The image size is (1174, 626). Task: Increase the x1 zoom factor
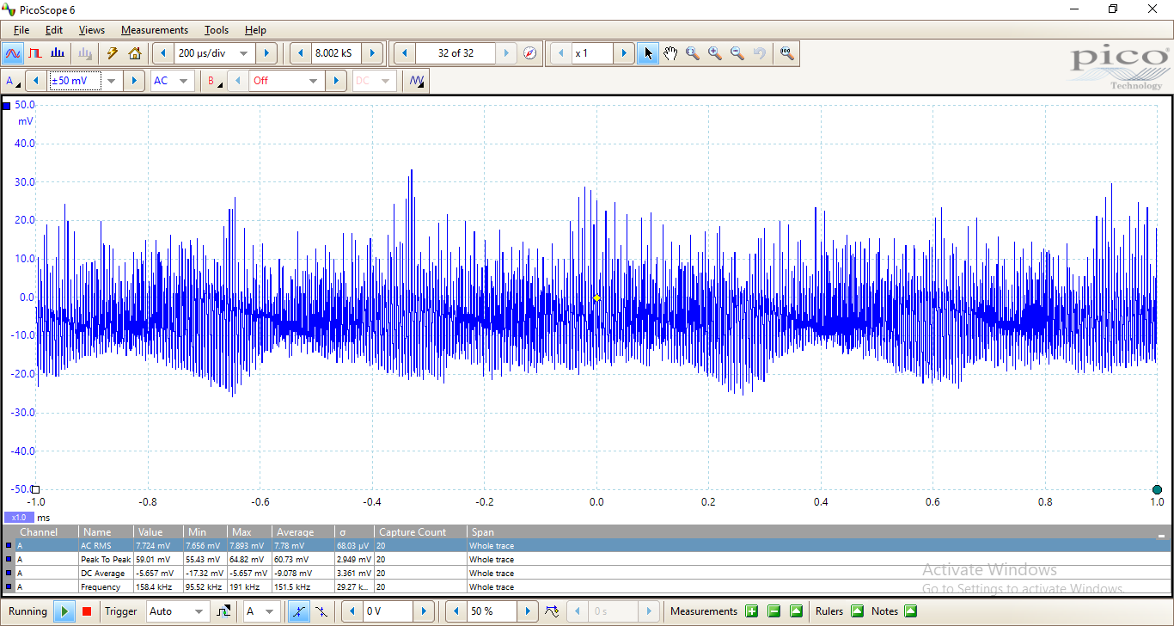[x=624, y=53]
